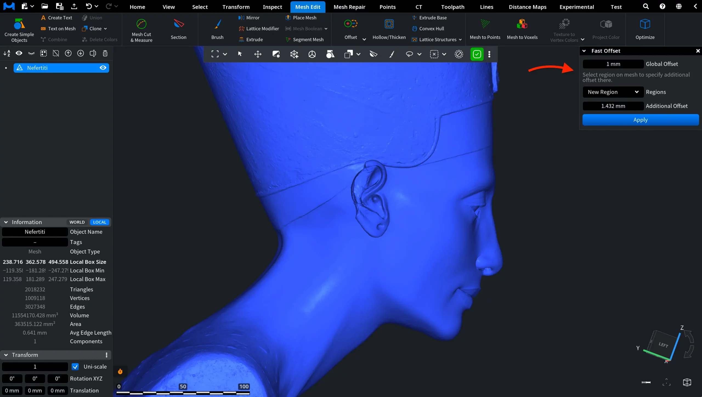702x397 pixels.
Task: Select the Nefertiti object in the list
Action: [x=61, y=68]
